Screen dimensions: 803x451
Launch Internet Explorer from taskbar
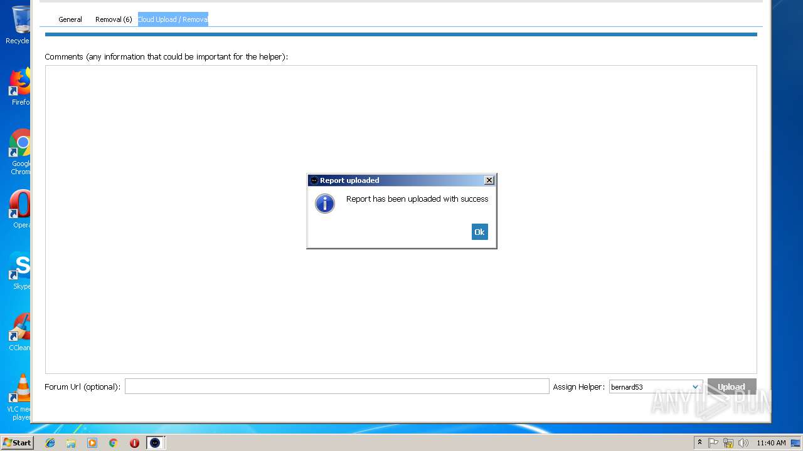pos(50,443)
